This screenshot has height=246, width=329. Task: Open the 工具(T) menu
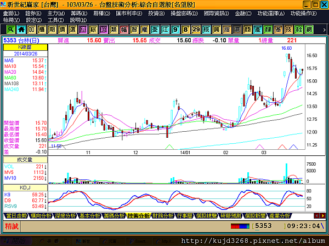[55, 20]
